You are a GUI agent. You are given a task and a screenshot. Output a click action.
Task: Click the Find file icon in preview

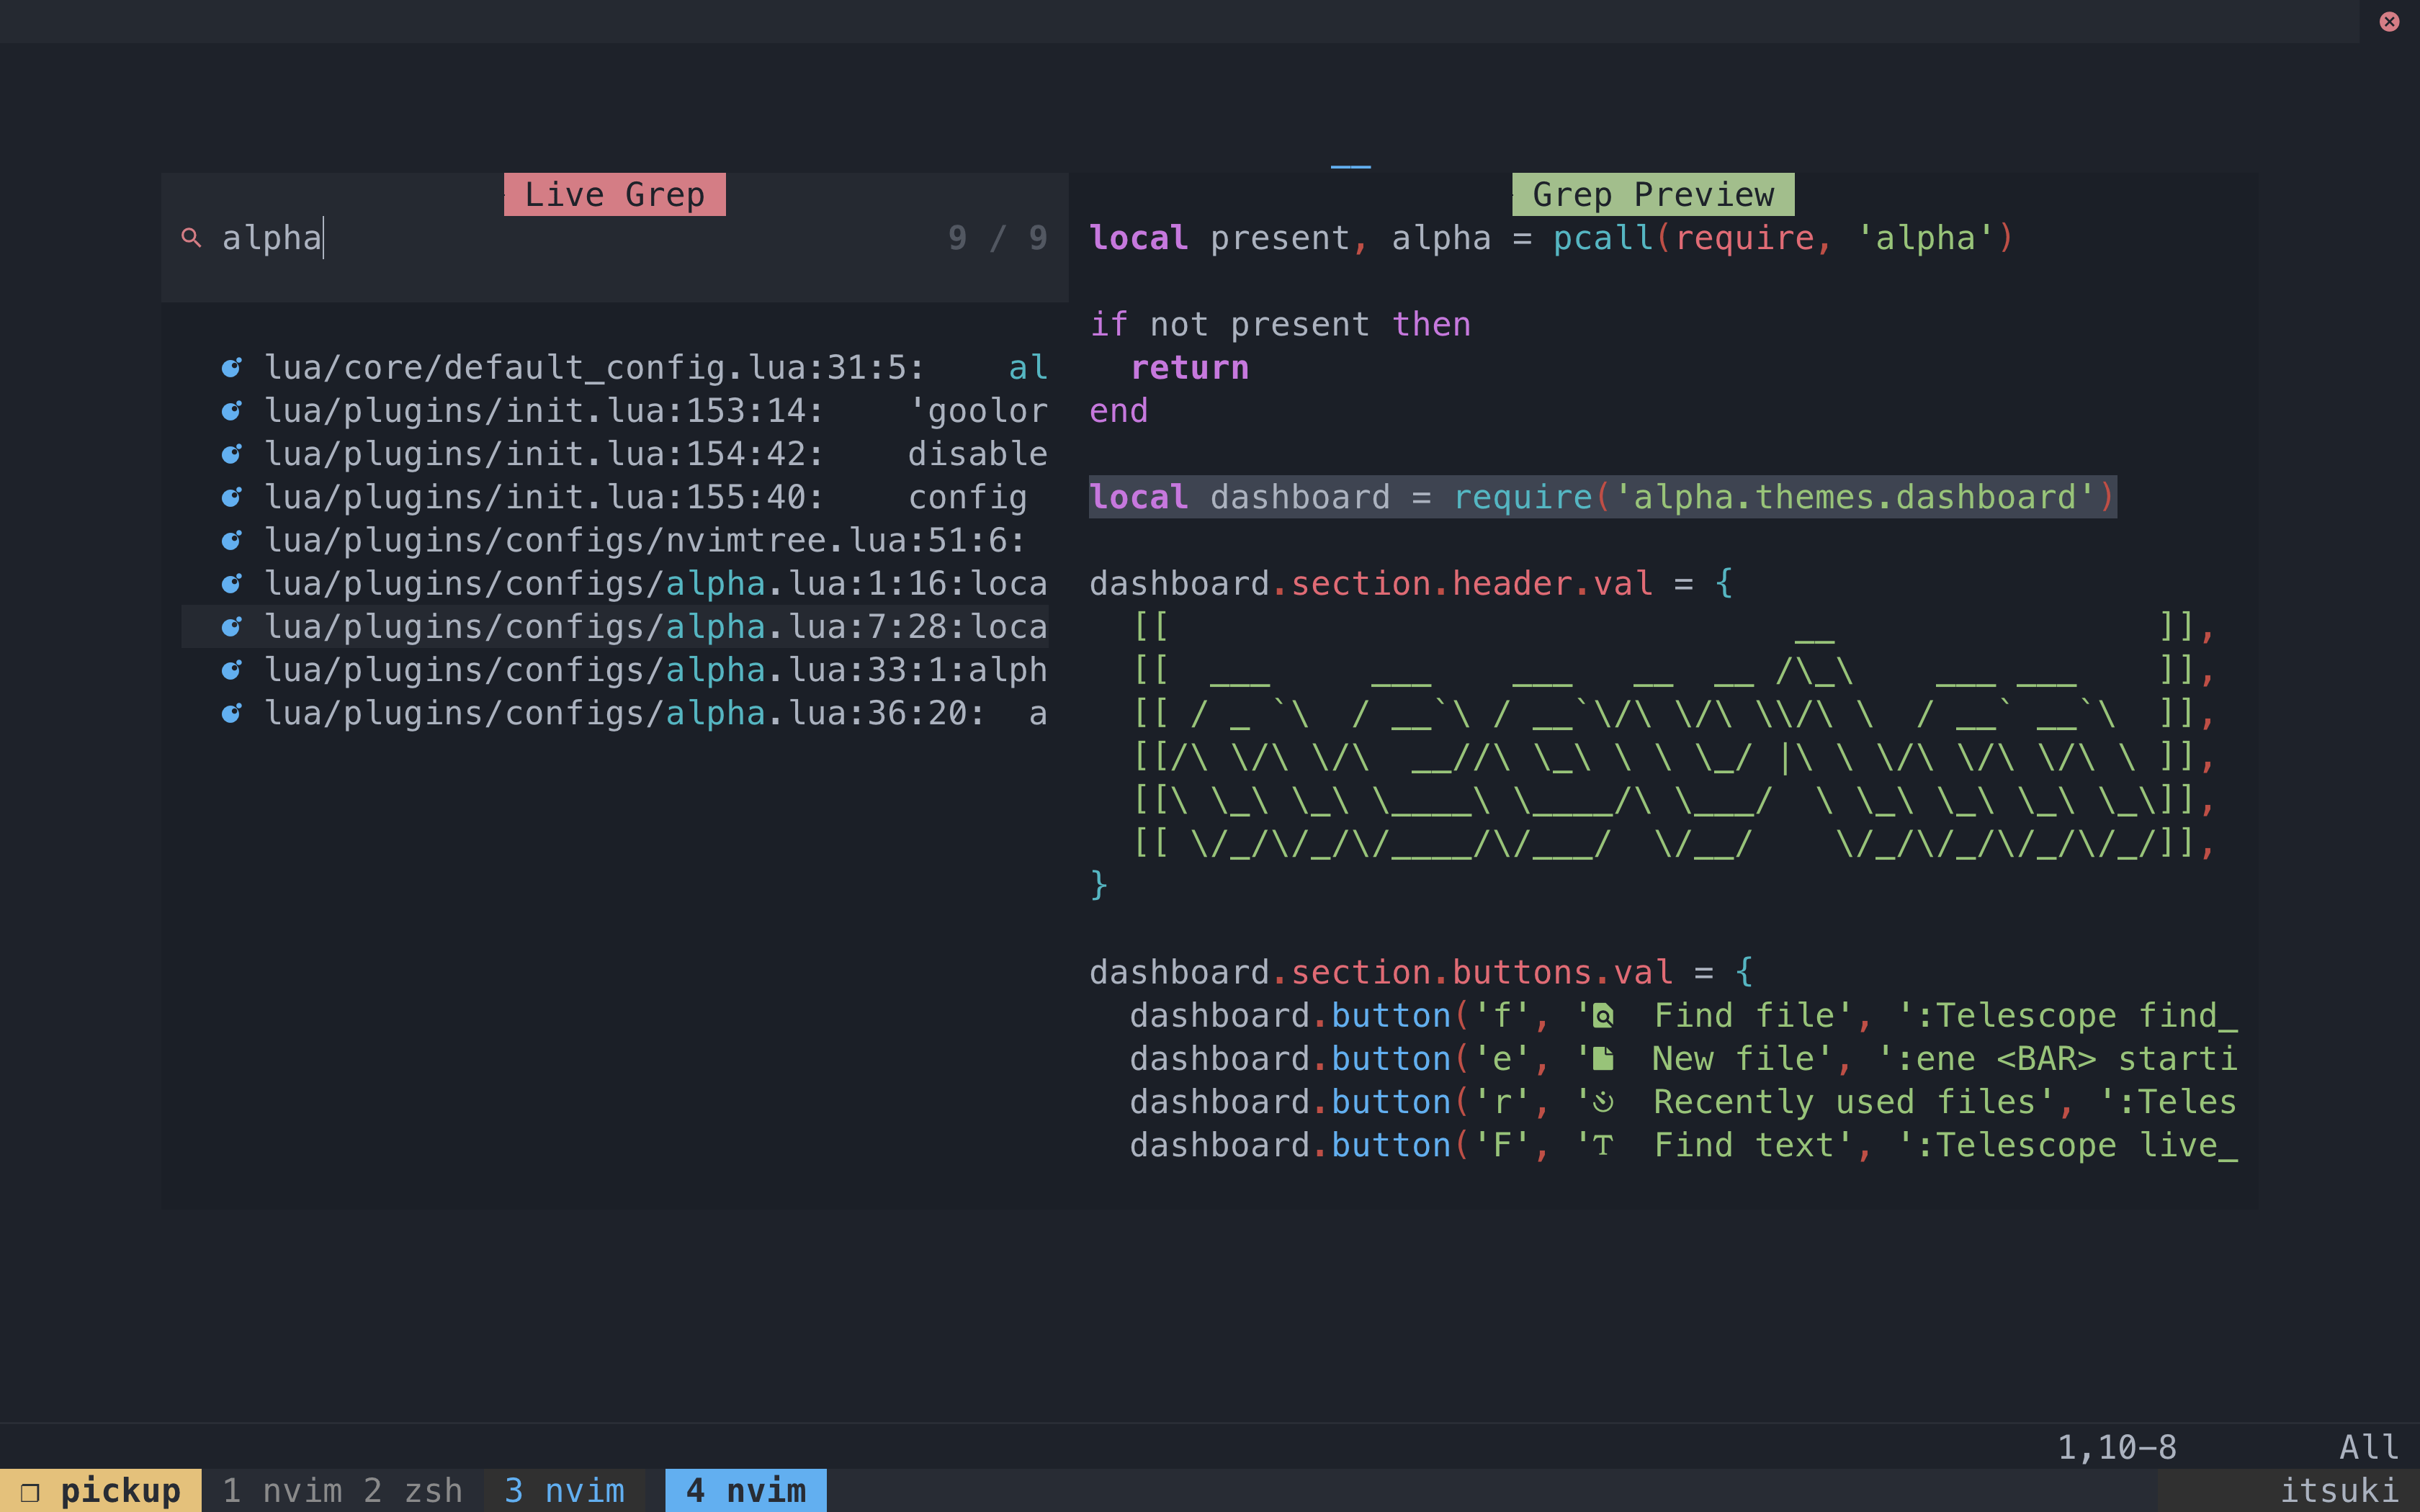point(1603,1016)
